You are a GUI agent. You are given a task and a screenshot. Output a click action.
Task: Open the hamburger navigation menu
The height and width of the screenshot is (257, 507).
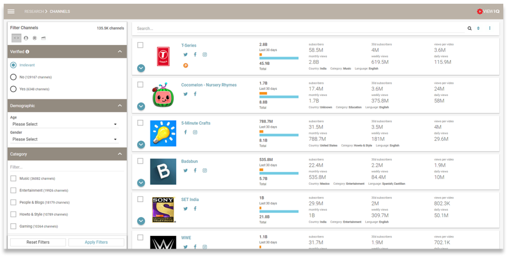click(x=11, y=11)
